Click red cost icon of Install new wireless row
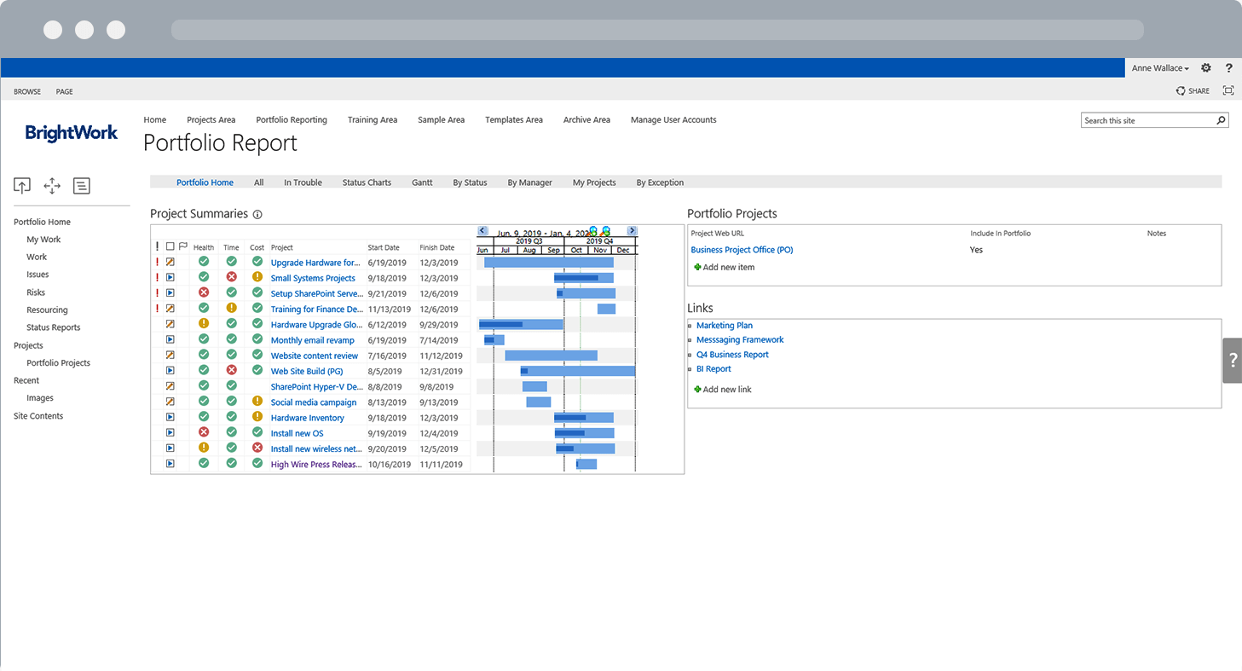 (x=257, y=448)
